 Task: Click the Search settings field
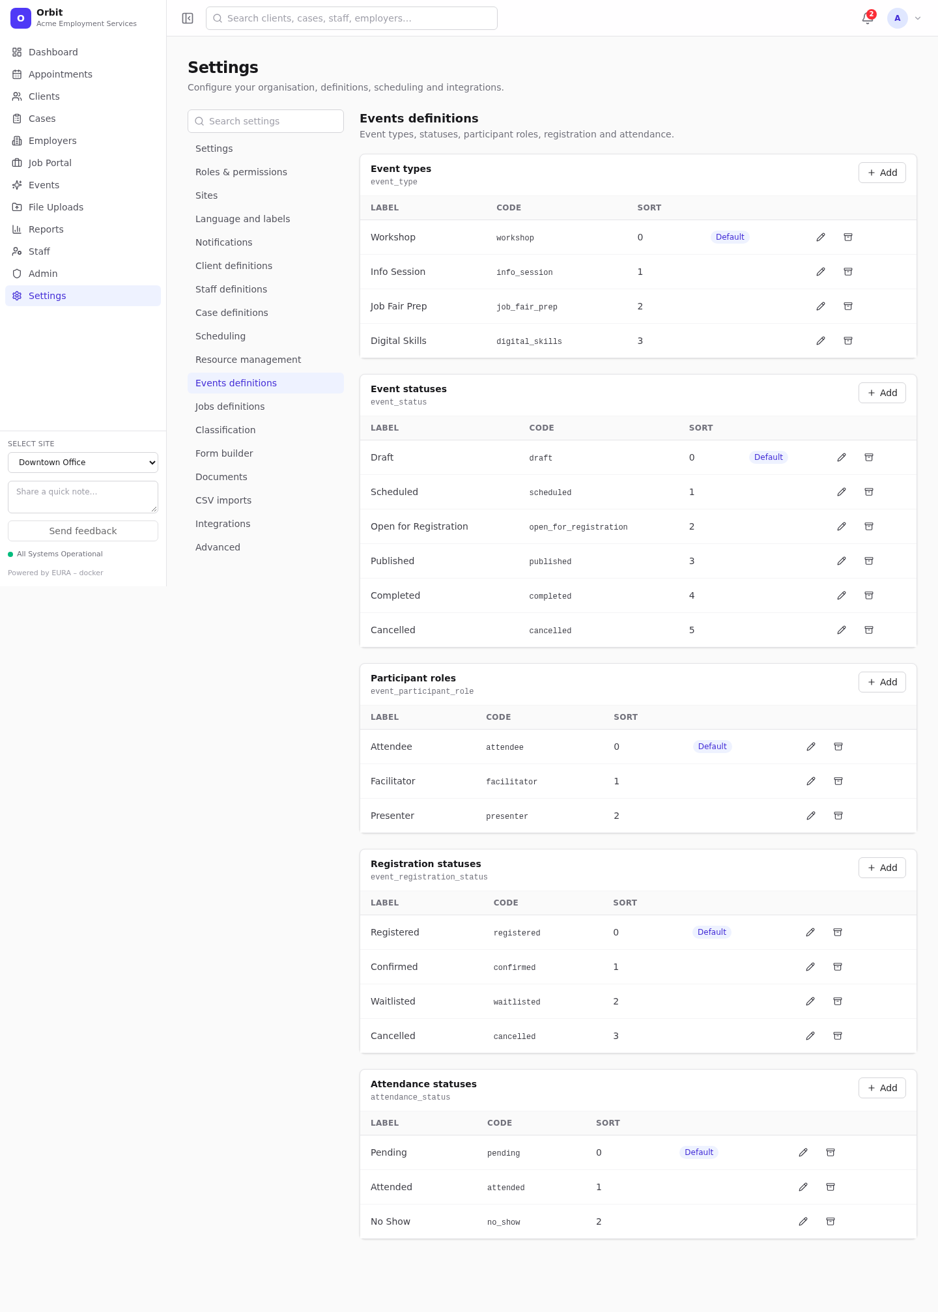click(x=266, y=121)
